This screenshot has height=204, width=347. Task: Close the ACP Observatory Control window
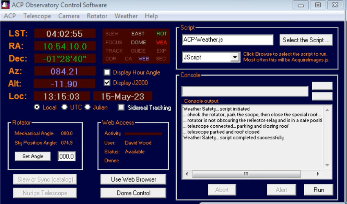[335, 5]
